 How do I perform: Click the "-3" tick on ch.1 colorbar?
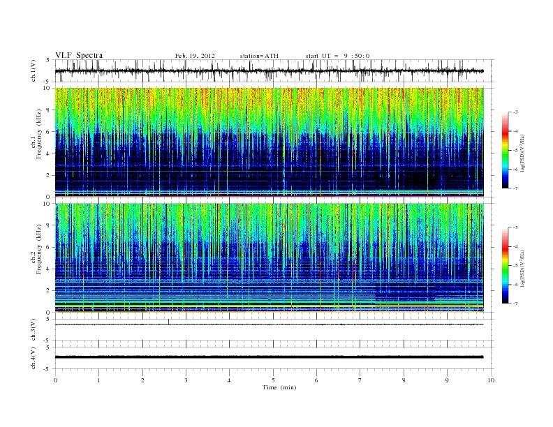(x=515, y=112)
